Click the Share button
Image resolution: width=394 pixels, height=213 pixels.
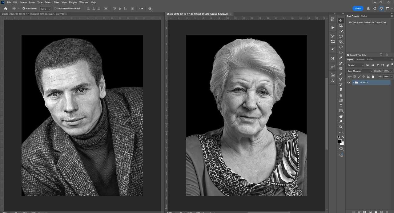tap(358, 9)
